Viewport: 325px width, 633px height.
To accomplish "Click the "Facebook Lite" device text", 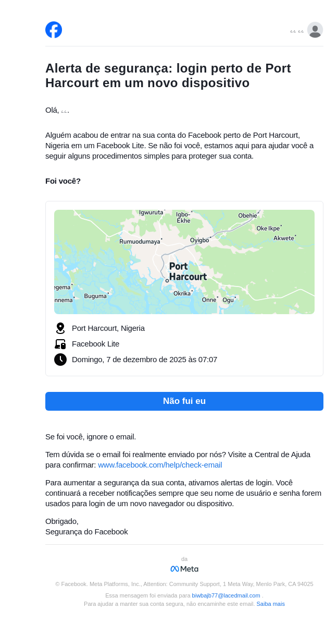I will [95, 344].
